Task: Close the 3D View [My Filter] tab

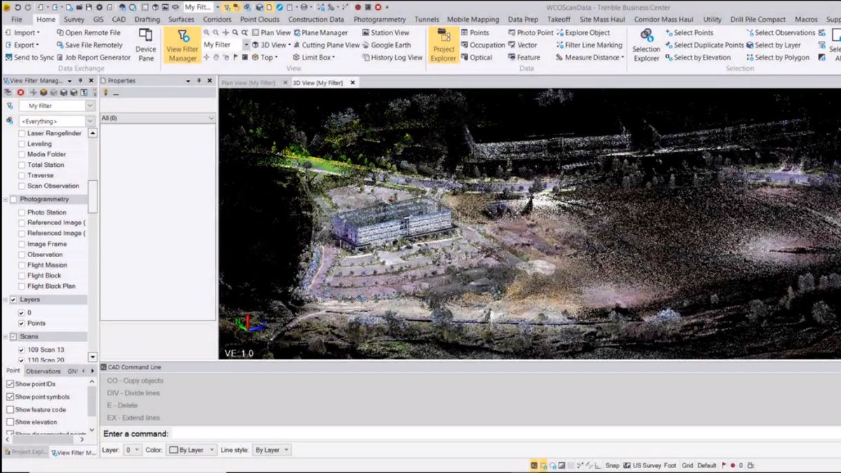Action: [353, 83]
